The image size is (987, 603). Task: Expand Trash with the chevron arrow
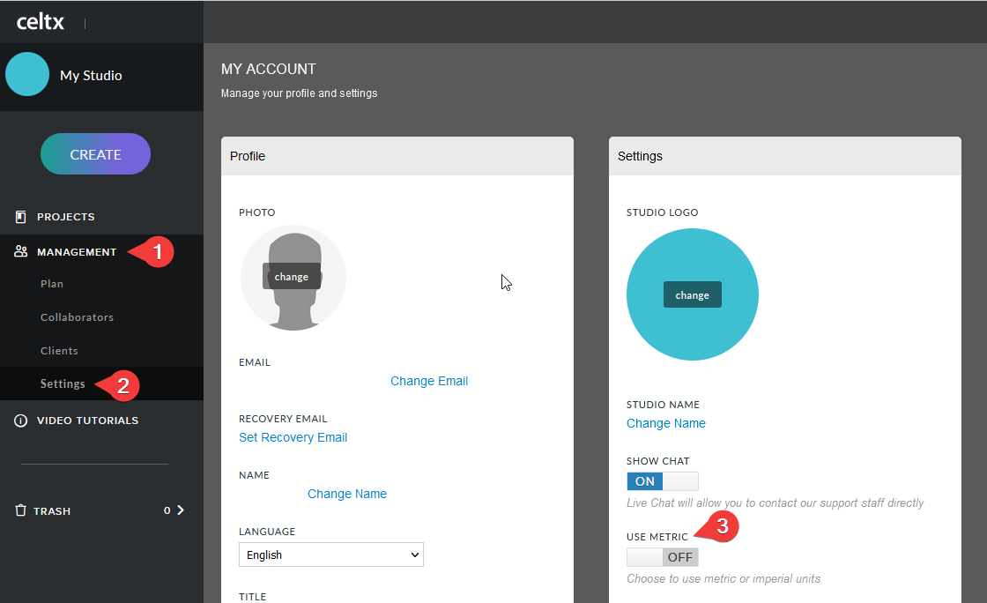[181, 510]
